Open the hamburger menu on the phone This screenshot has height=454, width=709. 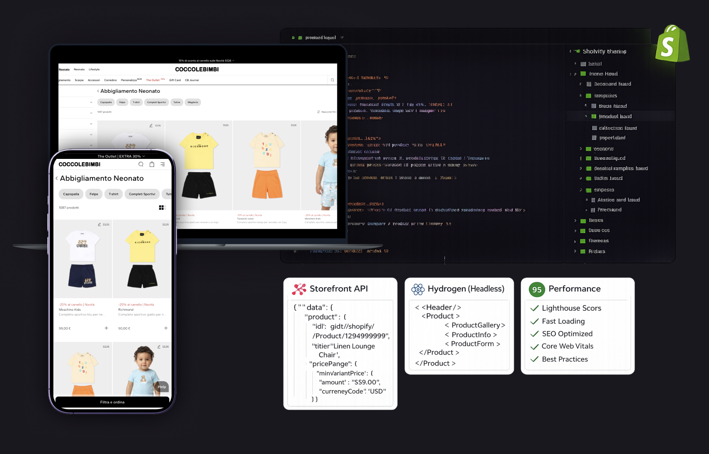(x=163, y=164)
